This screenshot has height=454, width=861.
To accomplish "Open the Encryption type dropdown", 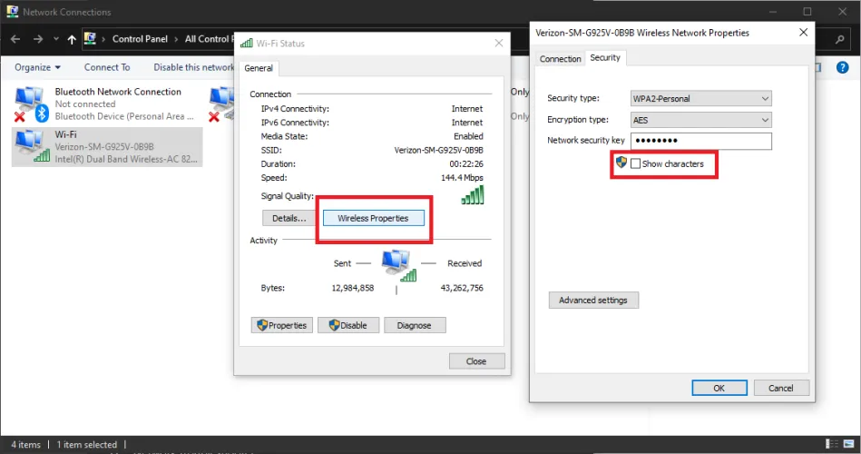I will [x=700, y=120].
